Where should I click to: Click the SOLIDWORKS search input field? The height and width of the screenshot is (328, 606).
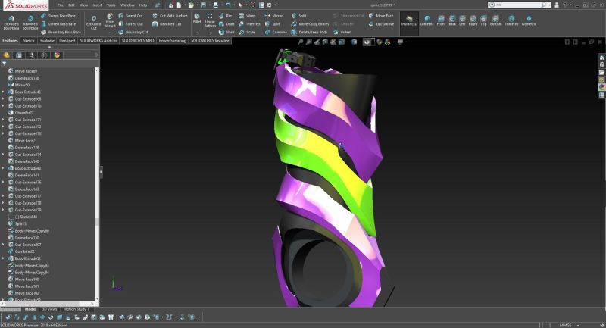[x=517, y=5]
